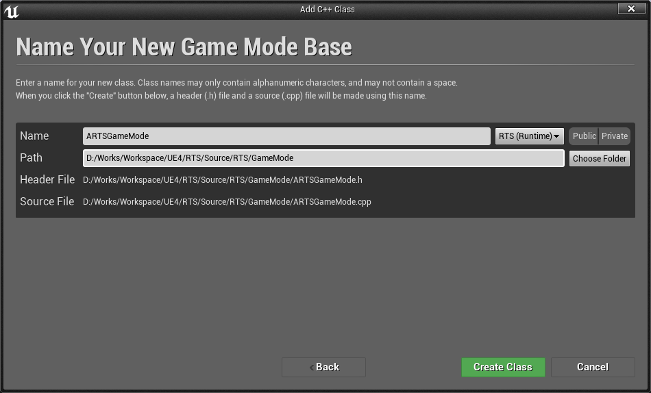
Task: Click the green Create Class button
Action: coord(503,367)
